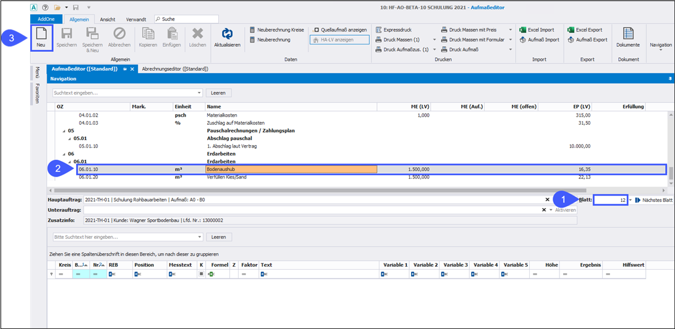
Task: Click the Excel Export button
Action: click(x=588, y=30)
